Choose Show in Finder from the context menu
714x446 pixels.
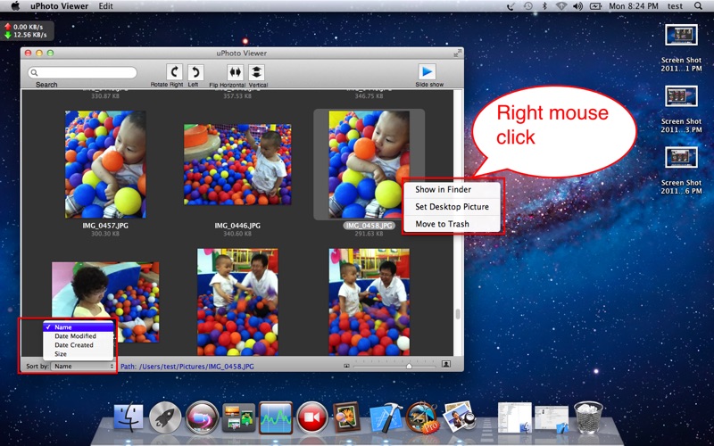[x=452, y=189]
